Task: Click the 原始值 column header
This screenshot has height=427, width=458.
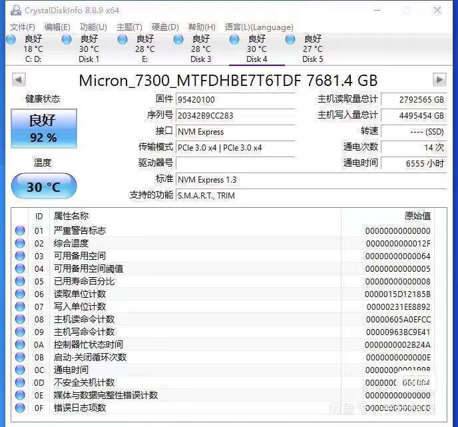Action: click(x=387, y=216)
